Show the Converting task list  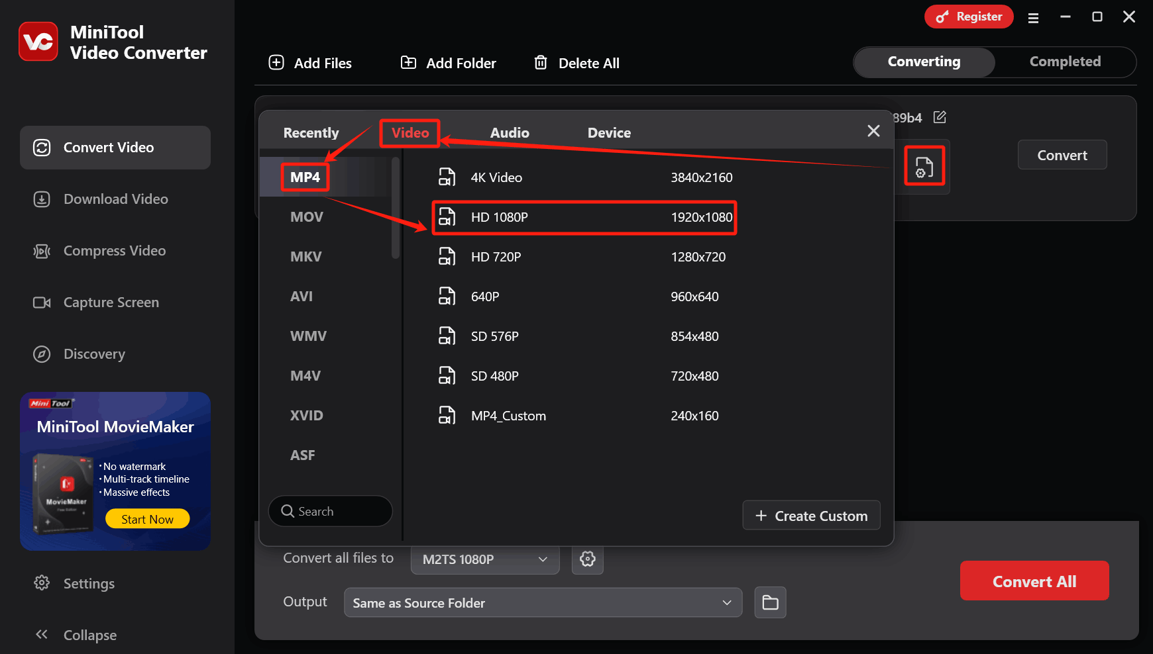click(x=924, y=62)
